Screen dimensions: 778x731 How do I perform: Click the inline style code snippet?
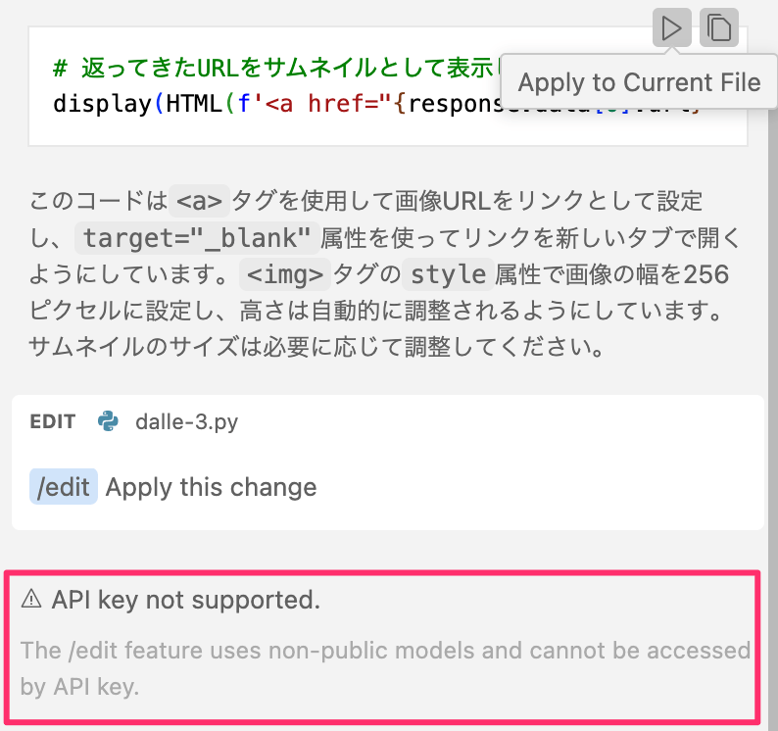(448, 273)
